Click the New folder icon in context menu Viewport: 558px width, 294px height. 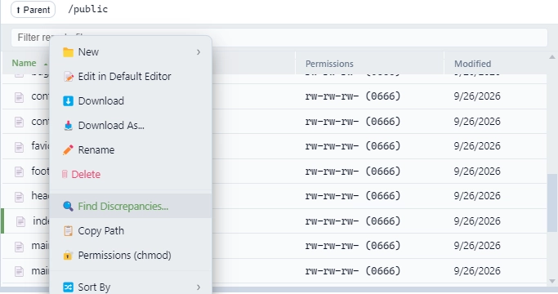[68, 52]
